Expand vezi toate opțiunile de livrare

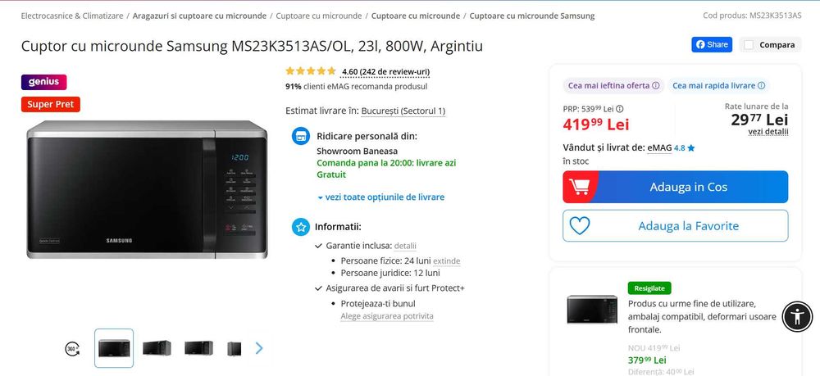coord(380,197)
